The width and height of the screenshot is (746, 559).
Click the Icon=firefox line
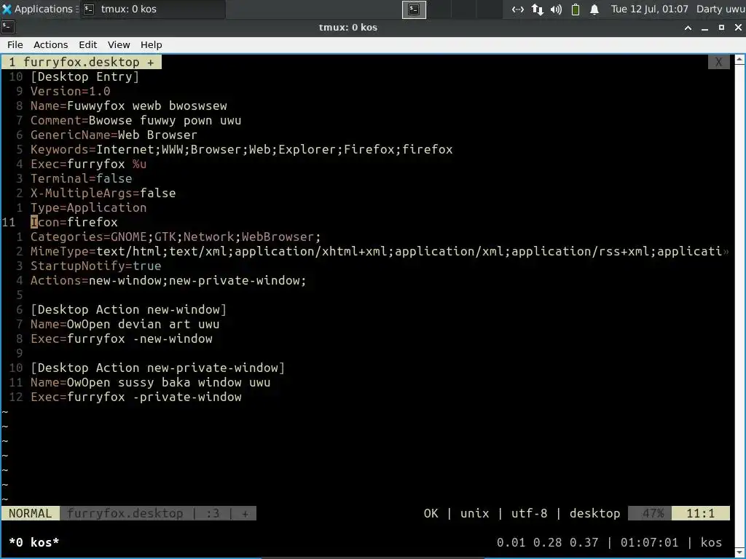(x=74, y=222)
